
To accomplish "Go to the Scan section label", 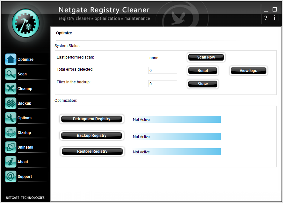I will pos(22,74).
